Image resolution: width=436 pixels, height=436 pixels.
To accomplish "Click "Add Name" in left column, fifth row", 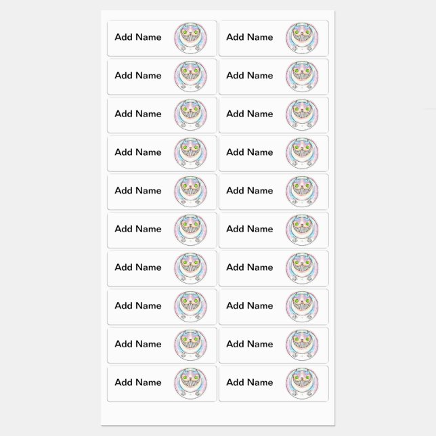I will [138, 190].
